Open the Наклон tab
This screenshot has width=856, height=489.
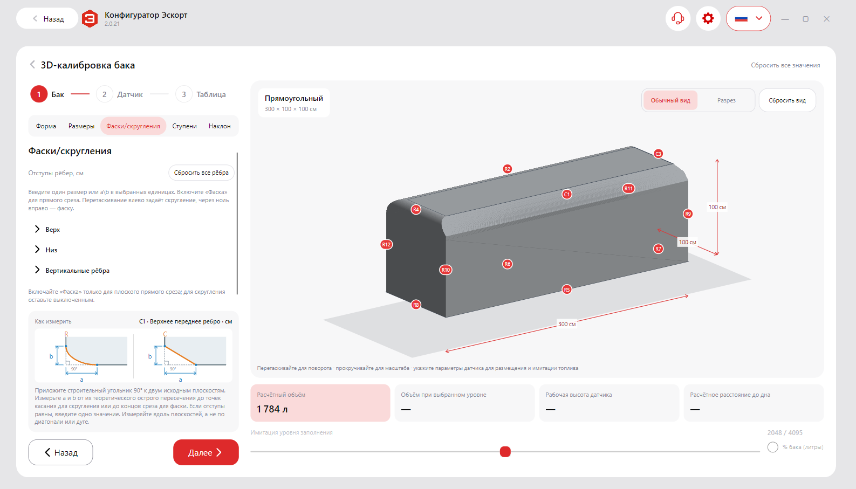tap(220, 126)
